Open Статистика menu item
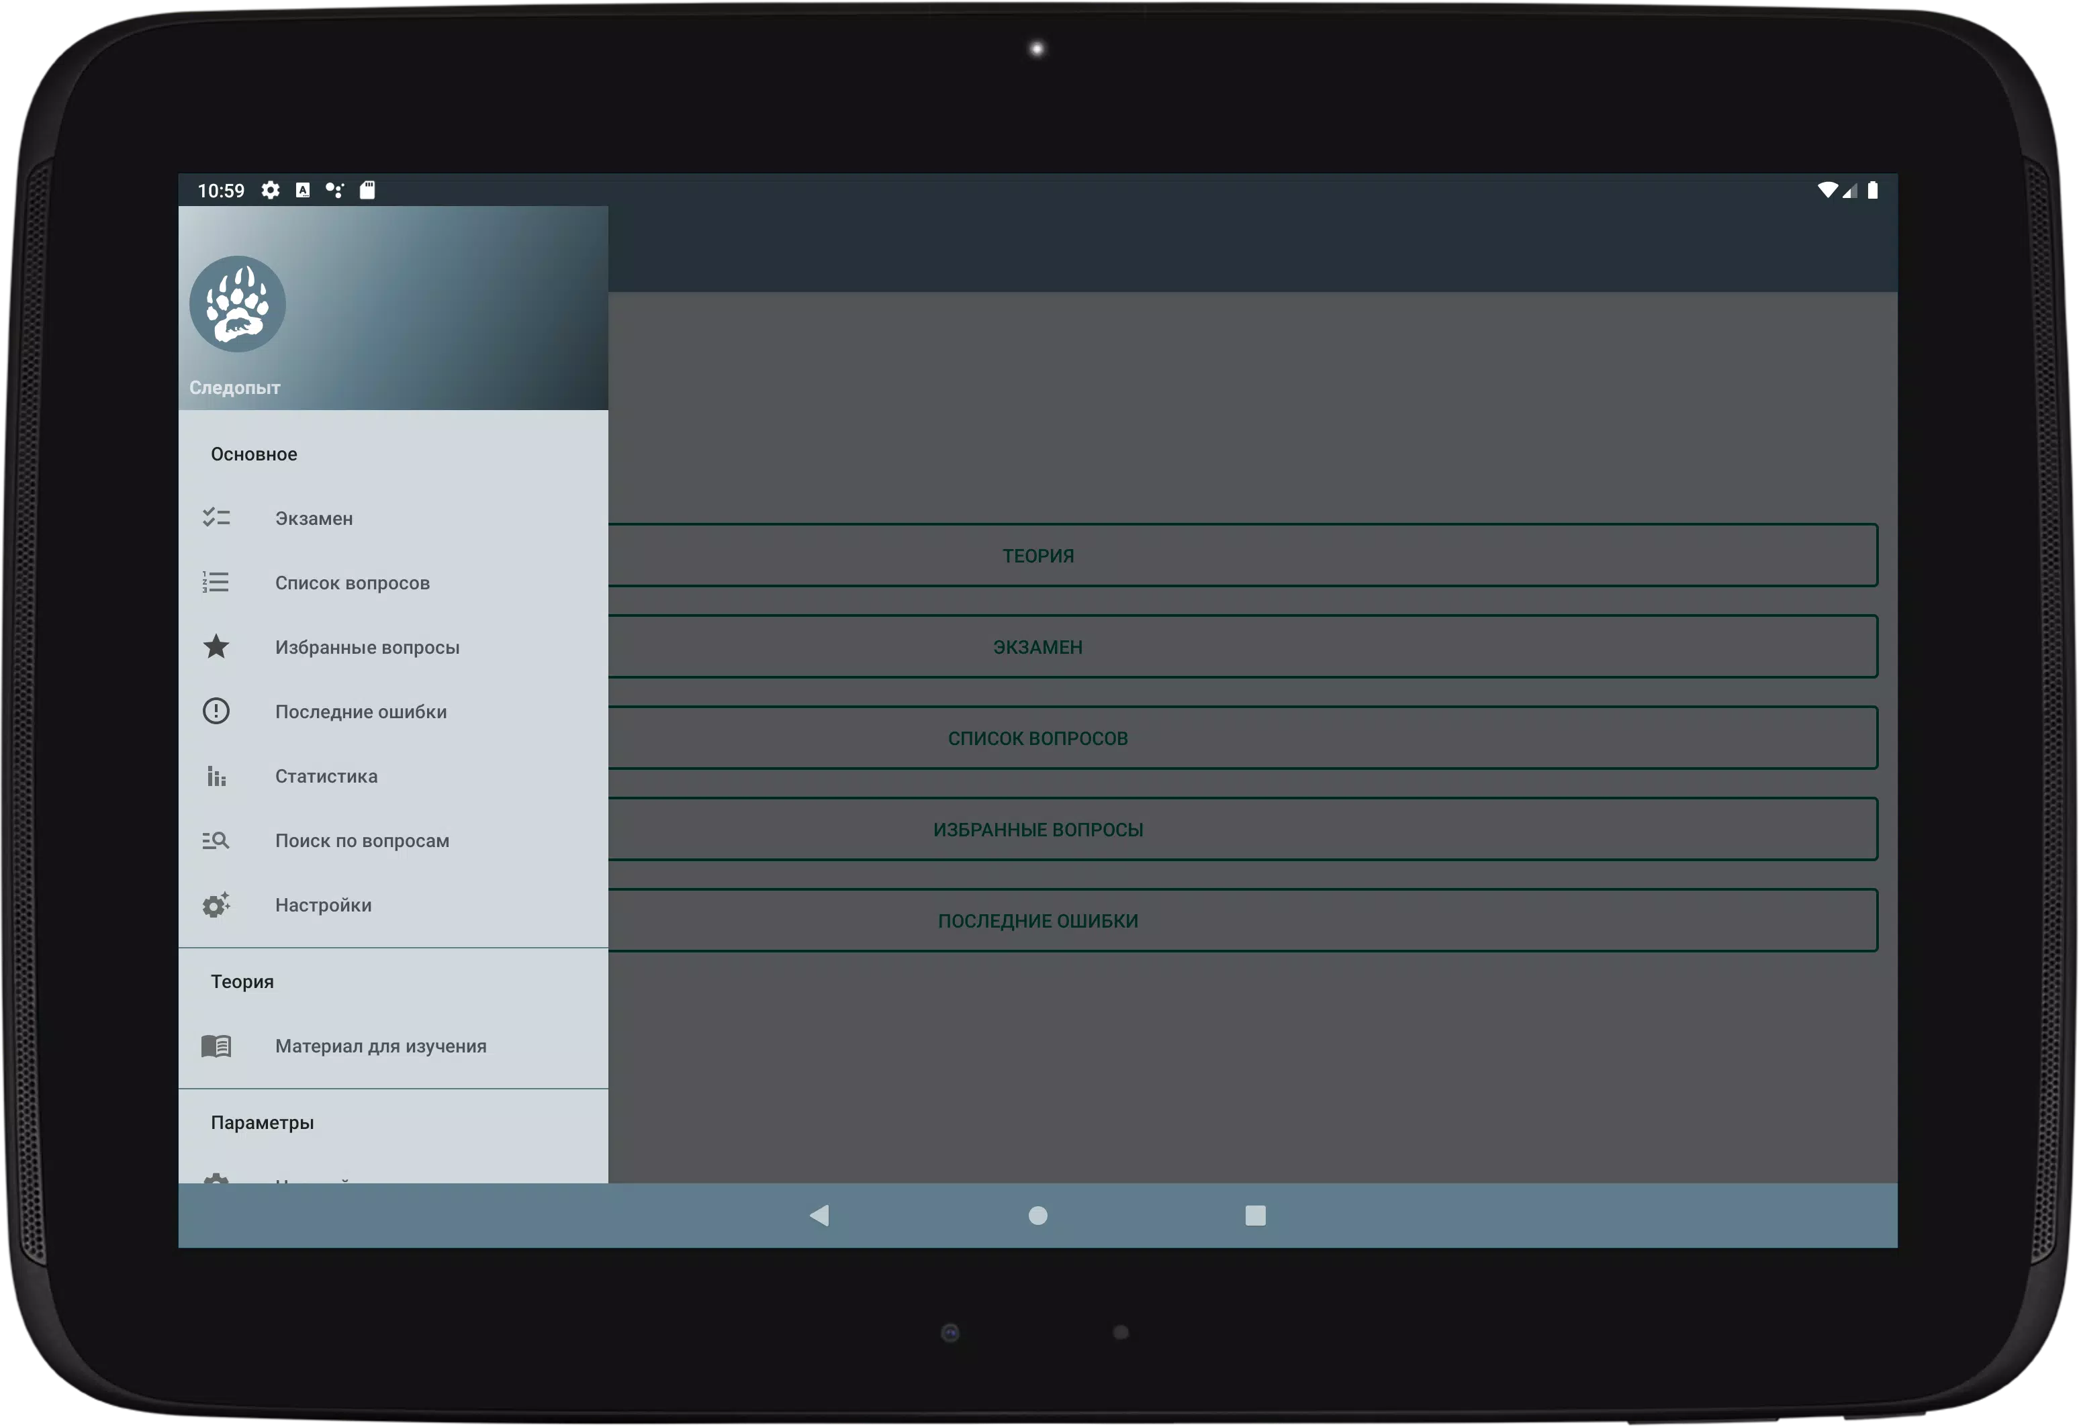The height and width of the screenshot is (1427, 2079). point(394,776)
